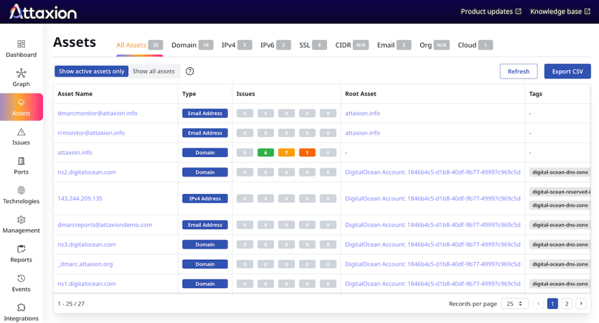Switch to the Domain tab
599x323 pixels.
(192, 45)
